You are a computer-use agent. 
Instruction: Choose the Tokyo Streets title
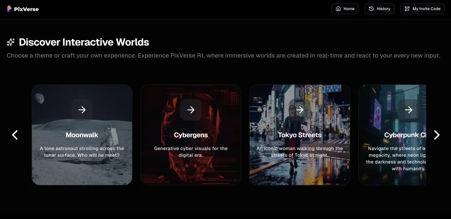[299, 135]
